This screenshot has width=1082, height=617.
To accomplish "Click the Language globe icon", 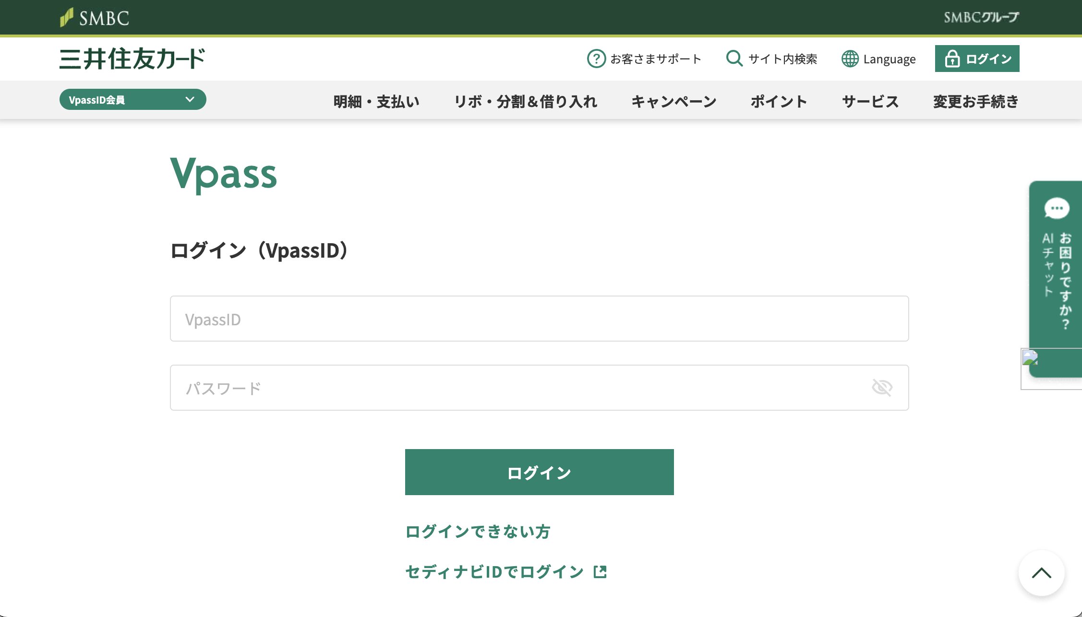I will 850,59.
